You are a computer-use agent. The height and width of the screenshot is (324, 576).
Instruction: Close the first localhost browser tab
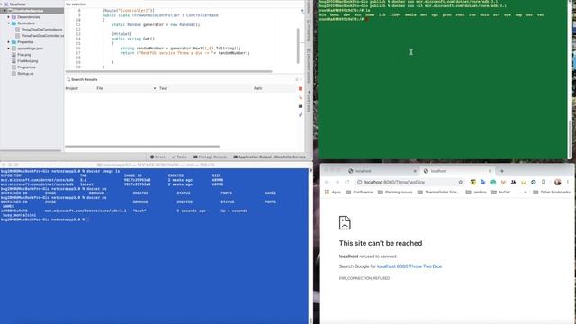pos(415,171)
